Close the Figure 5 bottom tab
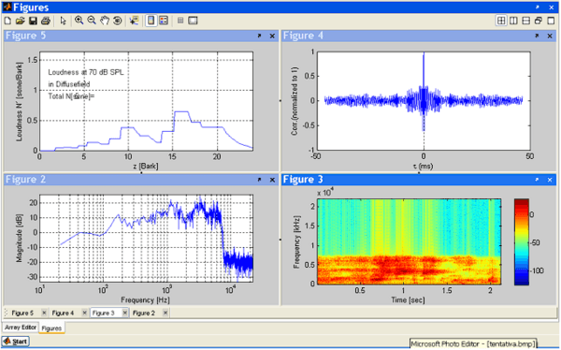The image size is (561, 350). (44, 314)
